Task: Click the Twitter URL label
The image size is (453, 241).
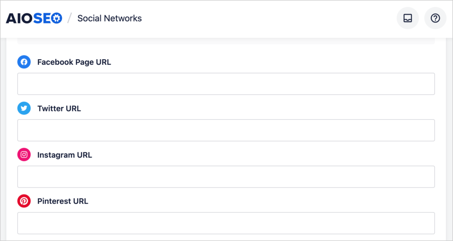Action: tap(59, 109)
